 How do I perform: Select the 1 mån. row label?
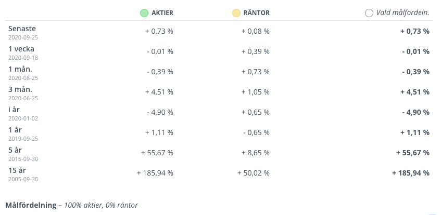point(20,69)
